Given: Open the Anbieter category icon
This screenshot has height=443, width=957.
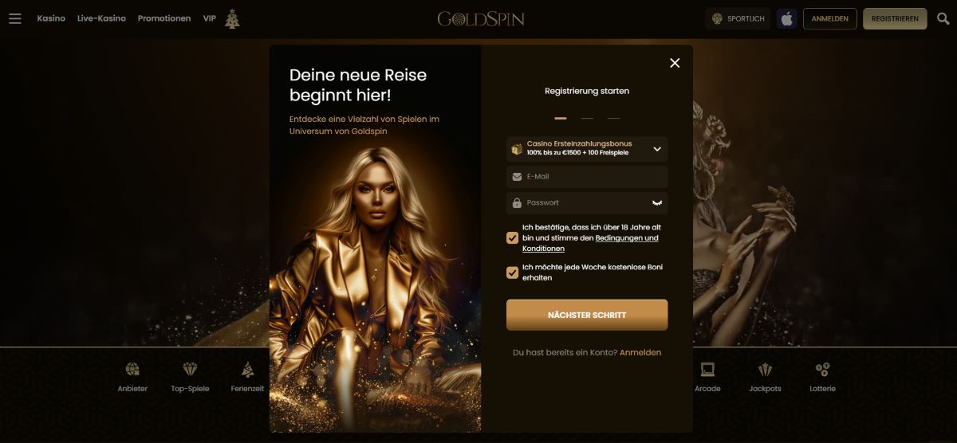Looking at the screenshot, I should click(x=132, y=369).
